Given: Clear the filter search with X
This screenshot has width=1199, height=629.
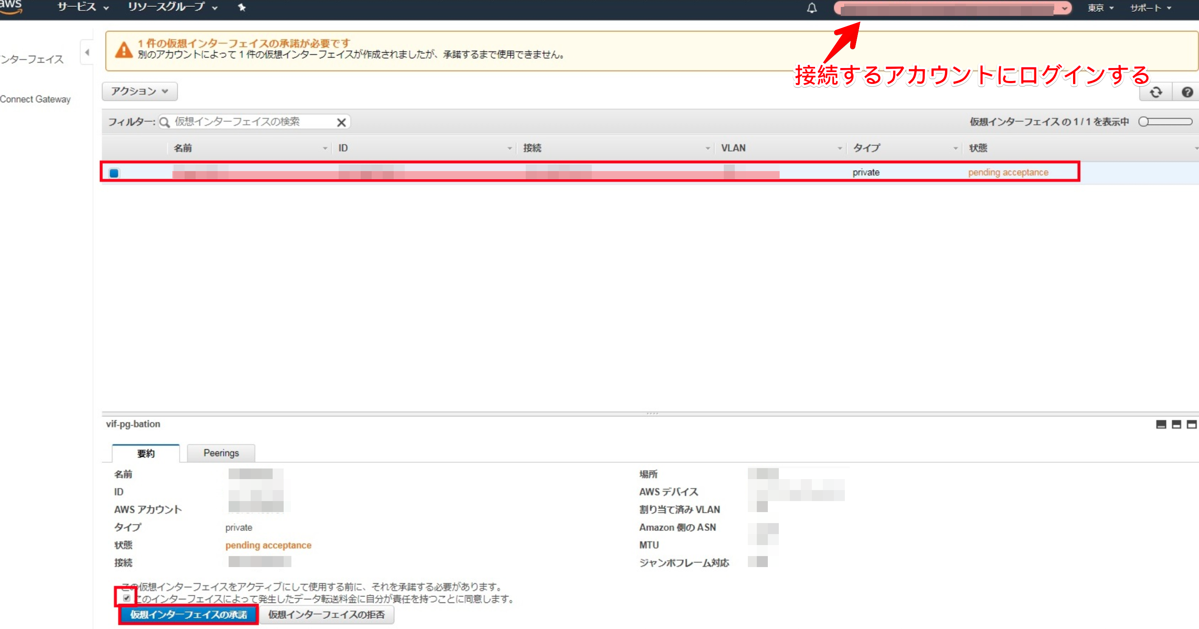Looking at the screenshot, I should [341, 122].
